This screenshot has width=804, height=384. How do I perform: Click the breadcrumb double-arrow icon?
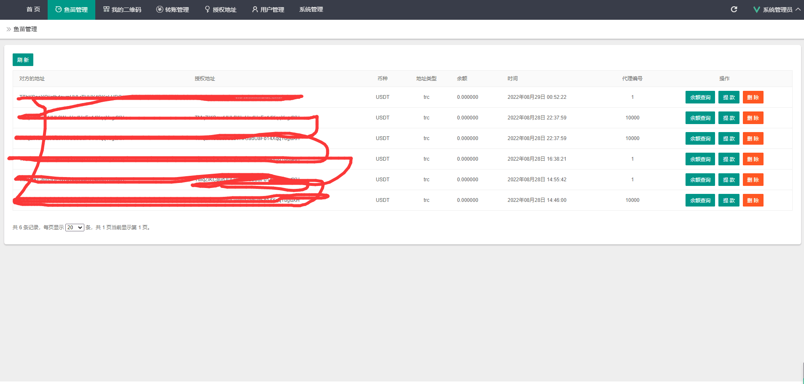(x=8, y=29)
